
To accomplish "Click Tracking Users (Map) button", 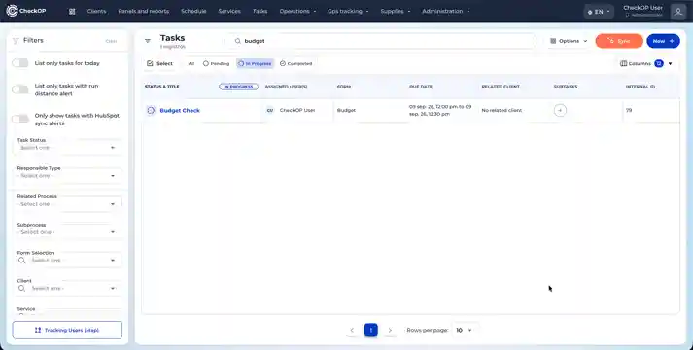I will 67,331.
